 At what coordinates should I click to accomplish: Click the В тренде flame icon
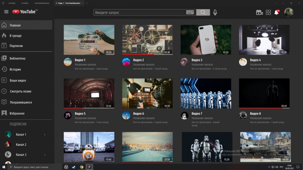click(x=4, y=36)
